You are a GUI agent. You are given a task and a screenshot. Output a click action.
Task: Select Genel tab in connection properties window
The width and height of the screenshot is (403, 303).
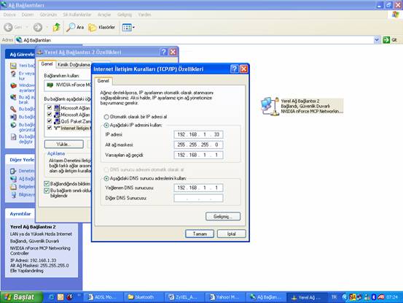[47, 64]
